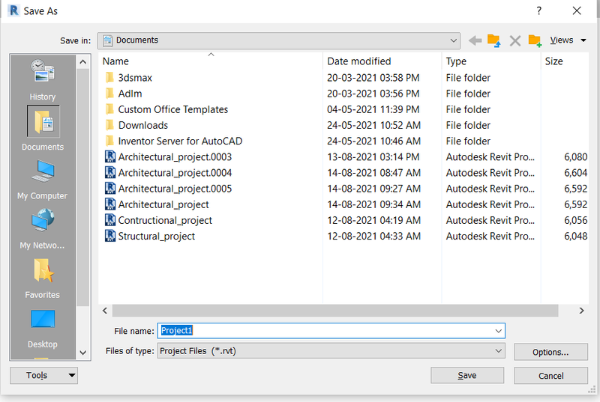Click Inventor Server for AutoCAD folder icon
This screenshot has height=402, width=600.
(109, 141)
